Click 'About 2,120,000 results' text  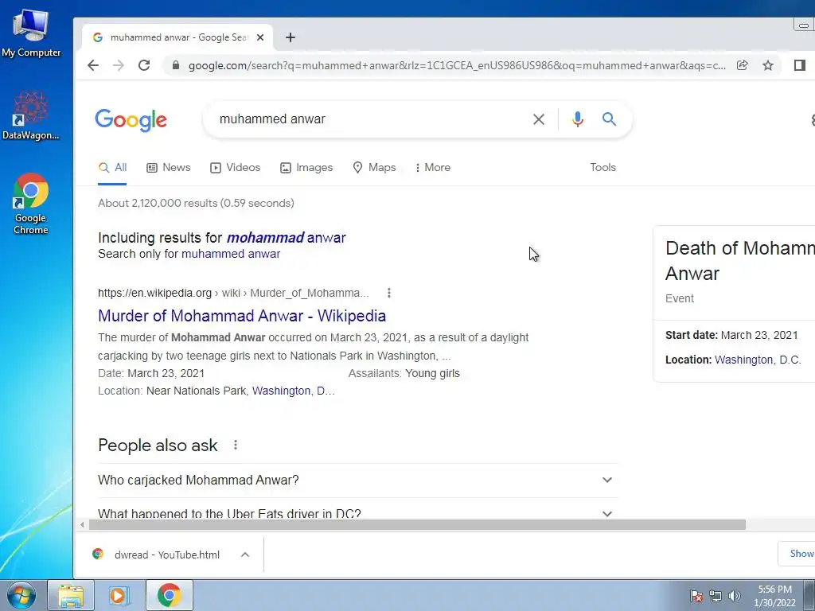196,203
